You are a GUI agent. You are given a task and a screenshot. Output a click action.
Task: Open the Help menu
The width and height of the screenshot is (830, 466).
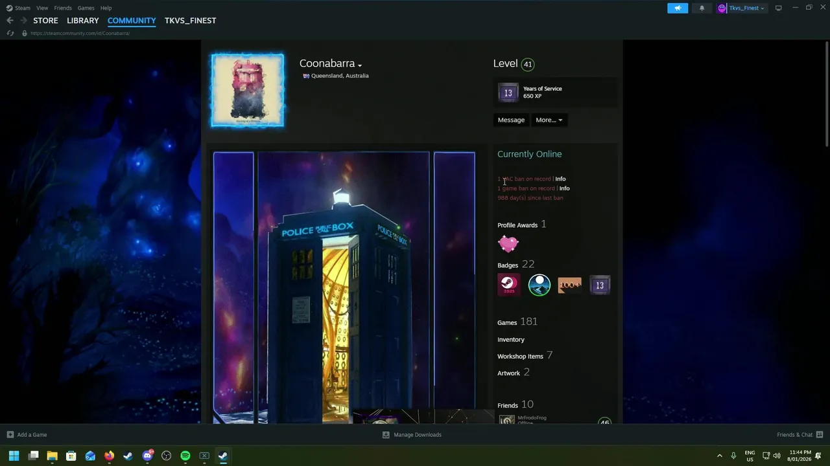(106, 8)
